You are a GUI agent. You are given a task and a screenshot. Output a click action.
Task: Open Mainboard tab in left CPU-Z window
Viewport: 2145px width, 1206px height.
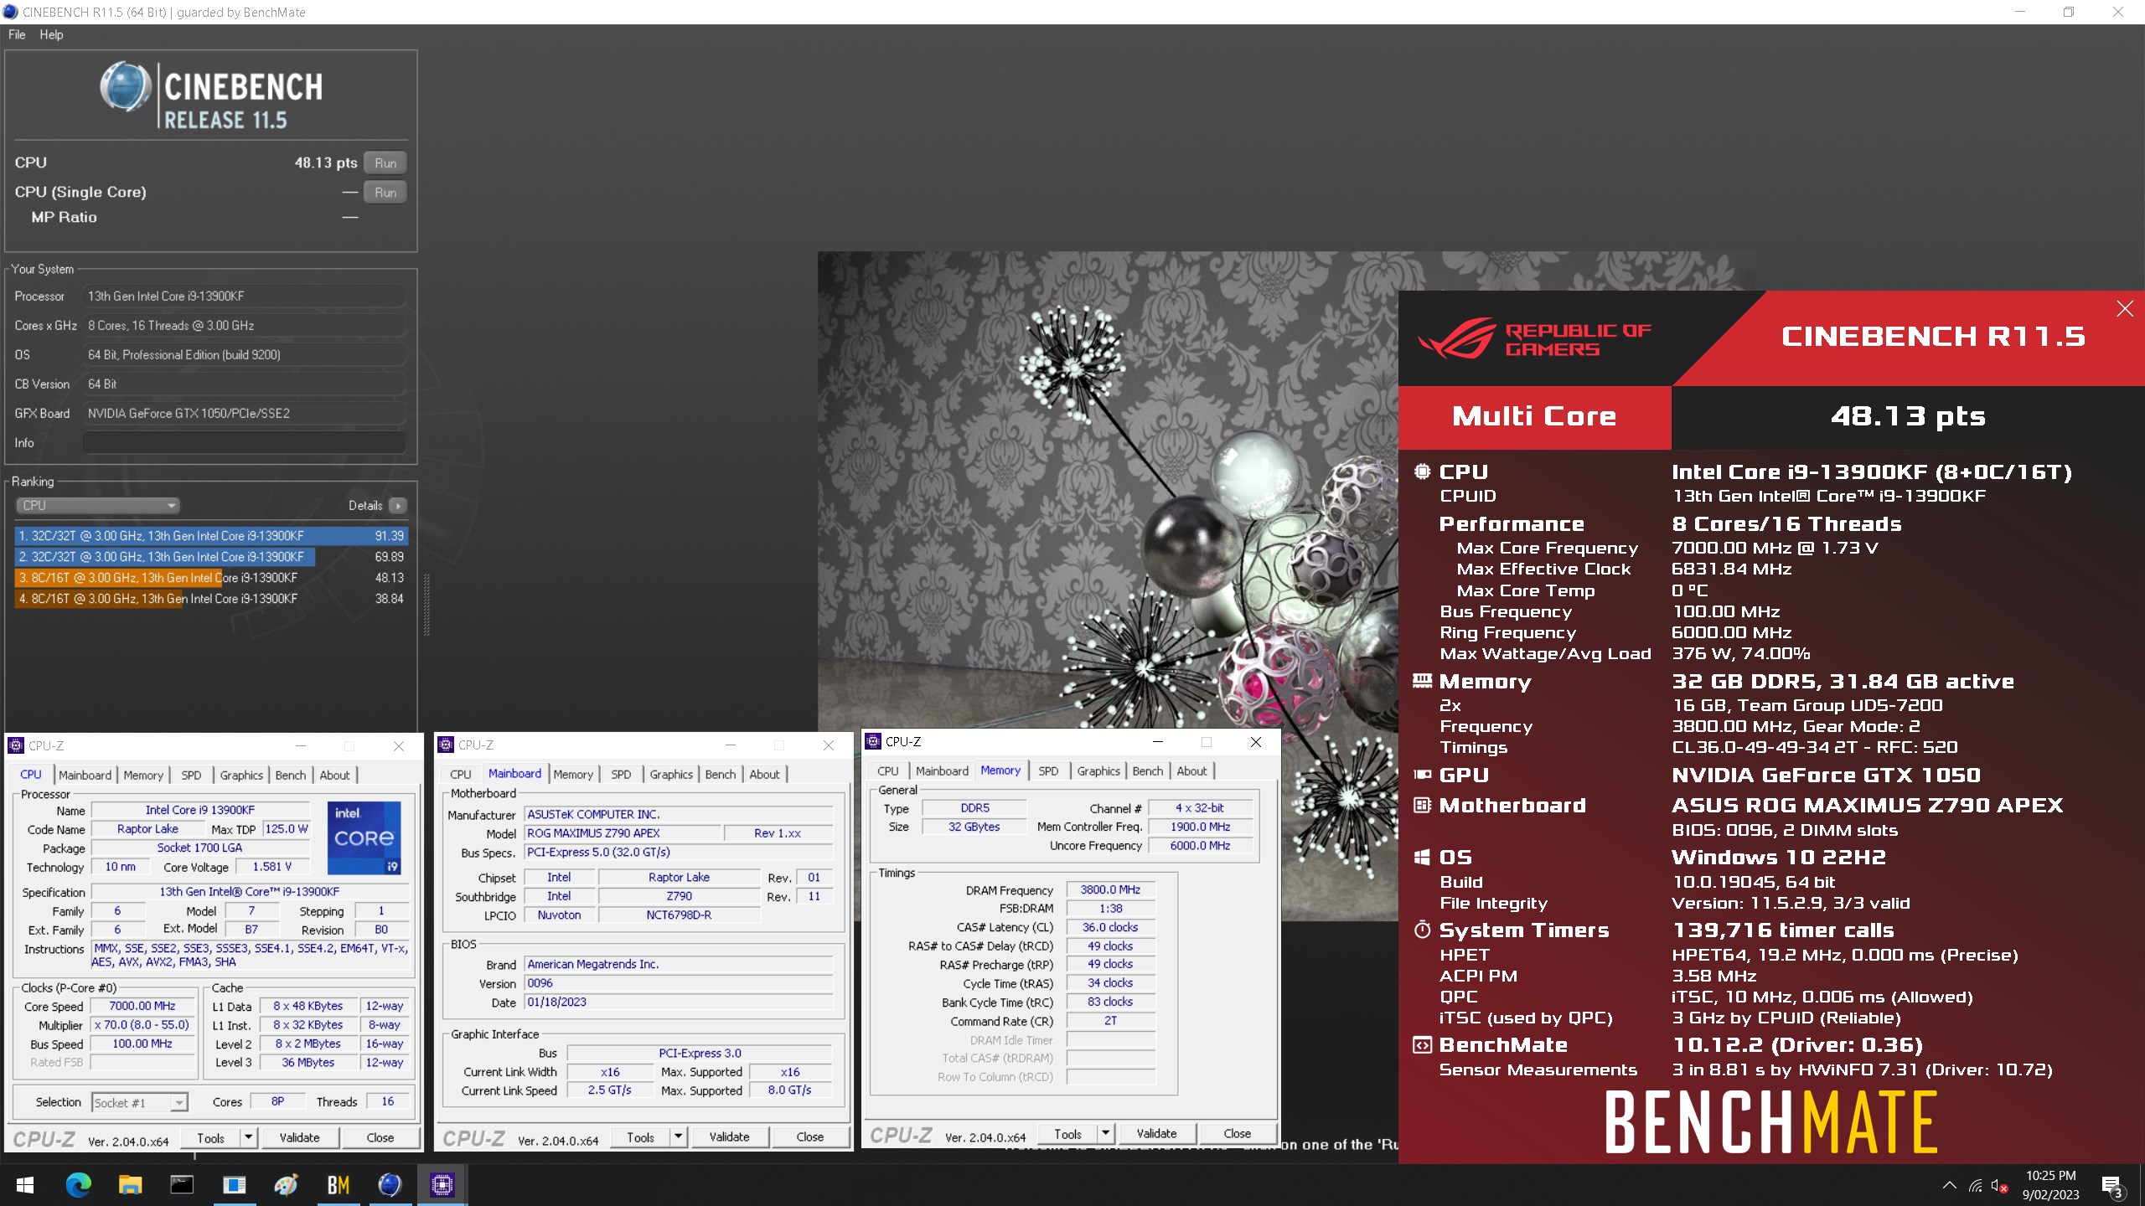(85, 775)
